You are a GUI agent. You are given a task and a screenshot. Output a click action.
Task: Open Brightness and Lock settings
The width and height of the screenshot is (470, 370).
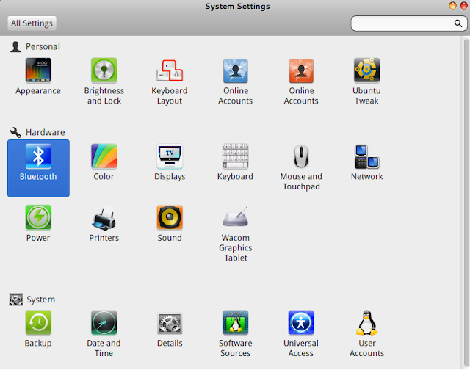[x=104, y=81]
